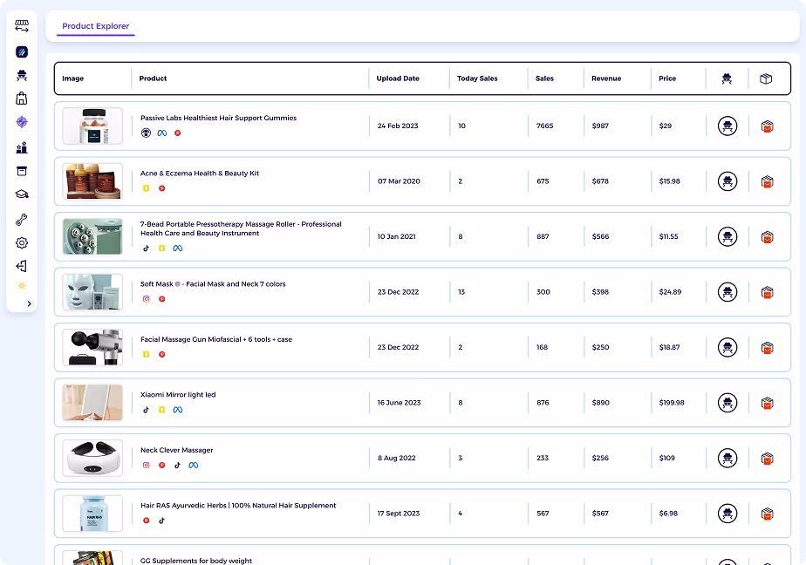Open the shopping bag section in the sidebar

pyautogui.click(x=22, y=98)
